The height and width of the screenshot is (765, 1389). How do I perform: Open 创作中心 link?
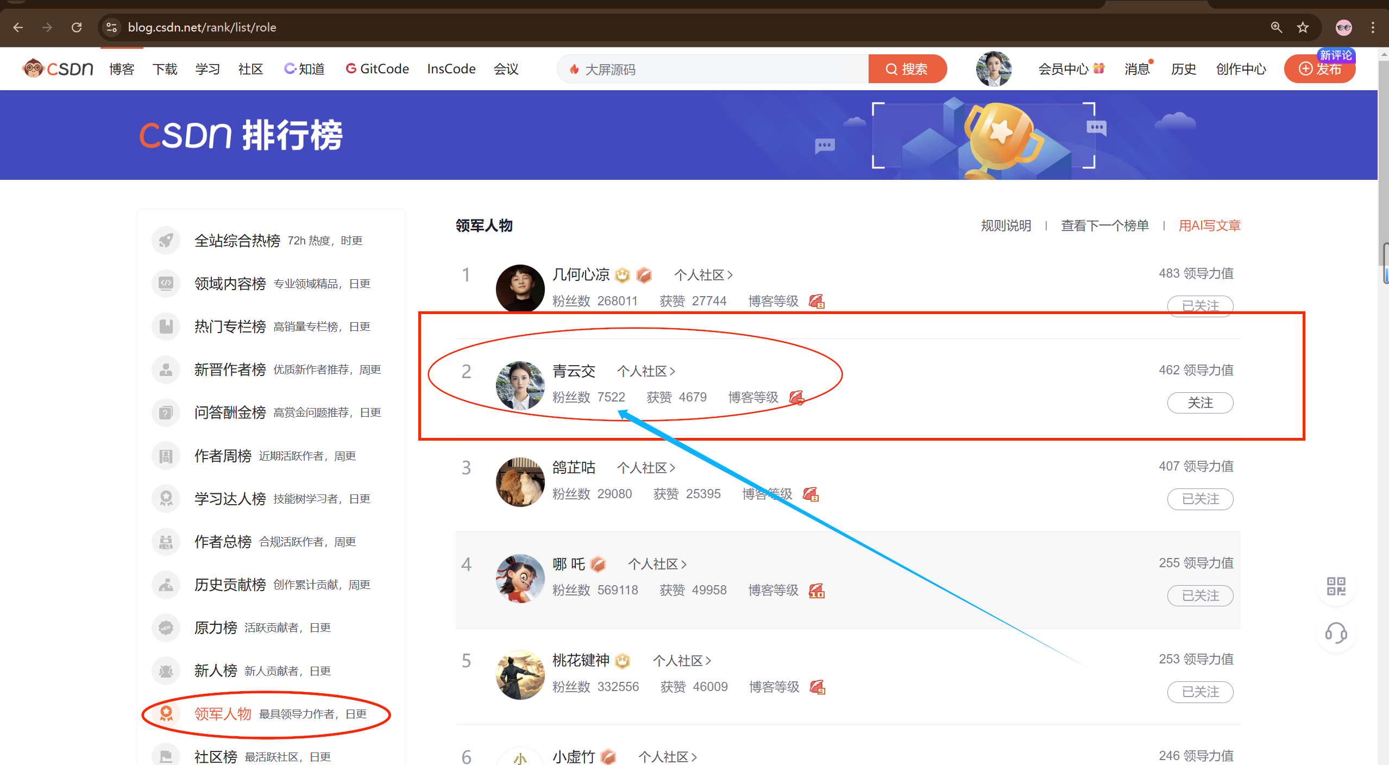[1241, 69]
